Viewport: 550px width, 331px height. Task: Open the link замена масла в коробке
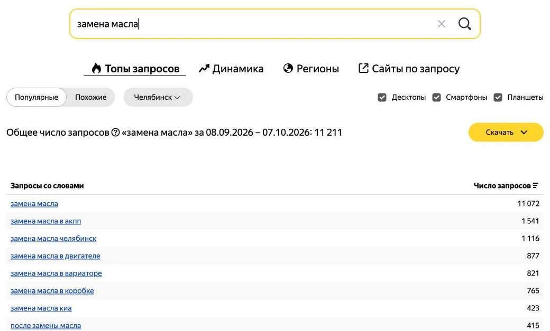pyautogui.click(x=52, y=291)
